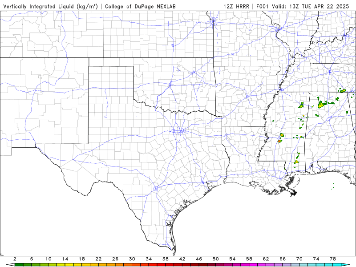Click the "College of DuPage NEXLAB" label
The width and height of the screenshot is (356, 267).
click(x=140, y=7)
